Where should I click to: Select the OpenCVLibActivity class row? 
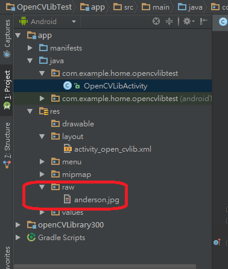coord(113,86)
